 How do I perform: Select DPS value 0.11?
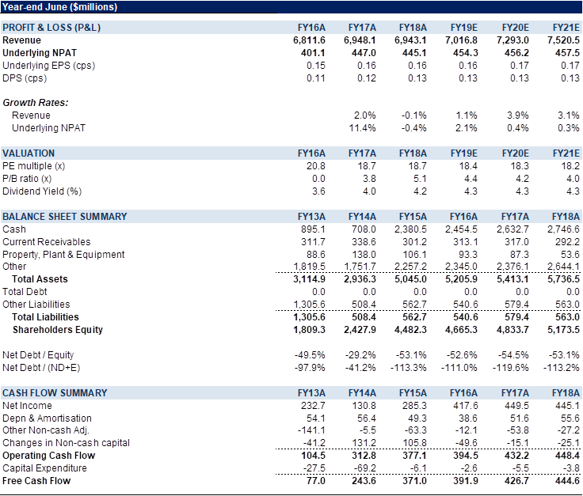316,78
